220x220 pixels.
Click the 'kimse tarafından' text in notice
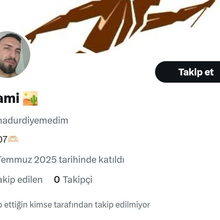pos(61,205)
